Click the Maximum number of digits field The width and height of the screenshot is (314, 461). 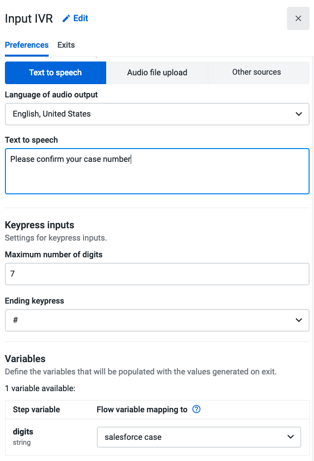(157, 274)
